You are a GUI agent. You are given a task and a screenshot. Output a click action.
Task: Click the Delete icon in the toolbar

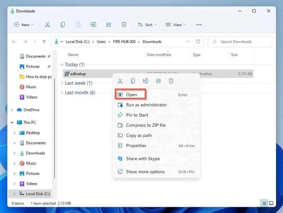[x=124, y=25]
